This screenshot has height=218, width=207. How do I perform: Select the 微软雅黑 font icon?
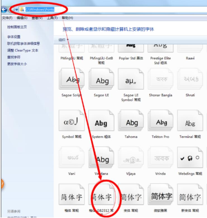pos(160,194)
